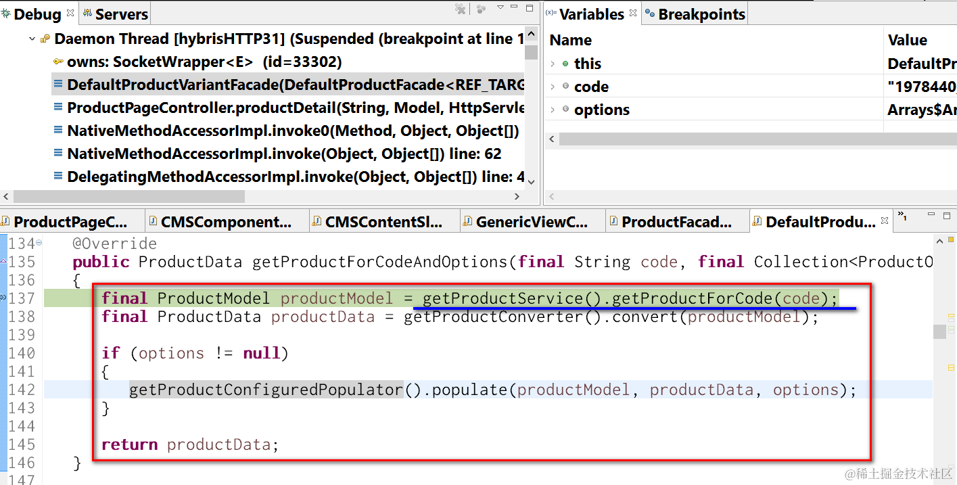
Task: Maximize the editor area
Action: tap(946, 216)
